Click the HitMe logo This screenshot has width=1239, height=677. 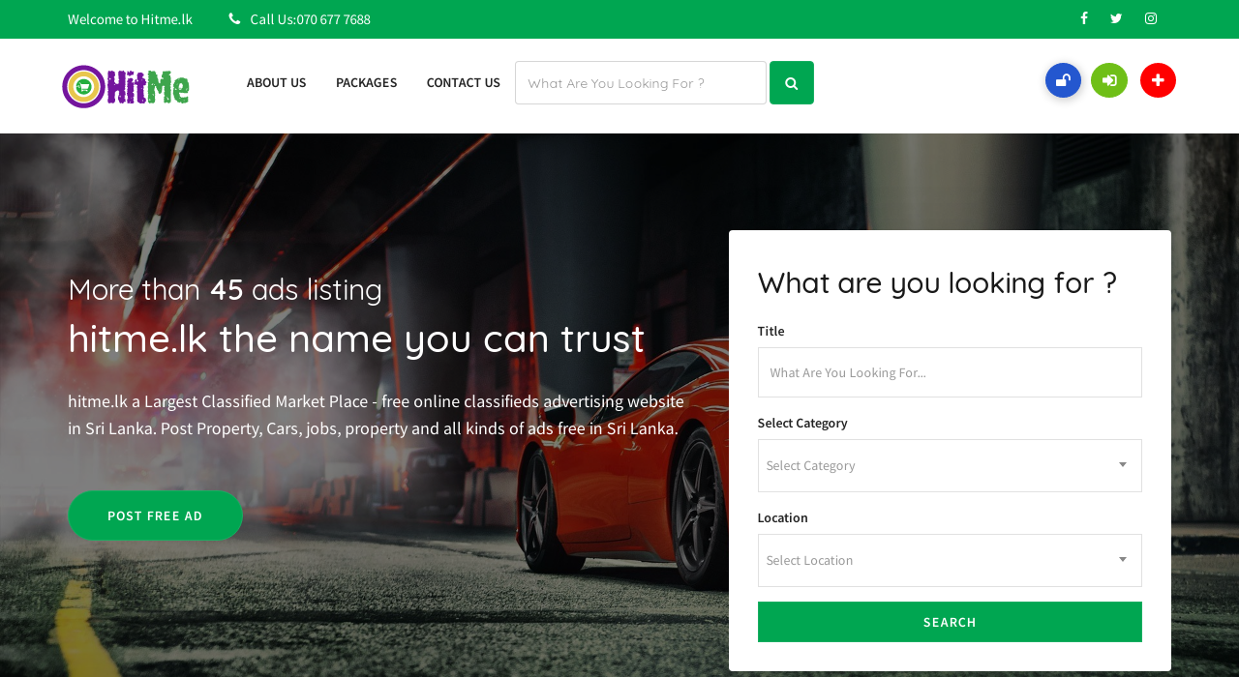(x=126, y=86)
